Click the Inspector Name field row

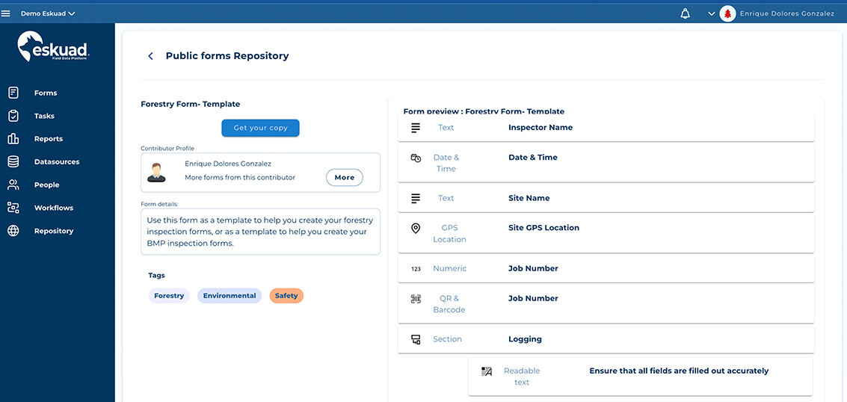[x=606, y=128]
